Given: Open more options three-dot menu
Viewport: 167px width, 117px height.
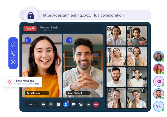Looking at the screenshot, I should [x=88, y=105].
